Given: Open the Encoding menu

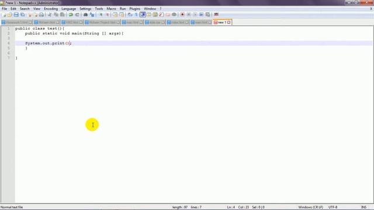Looking at the screenshot, I should (x=51, y=9).
